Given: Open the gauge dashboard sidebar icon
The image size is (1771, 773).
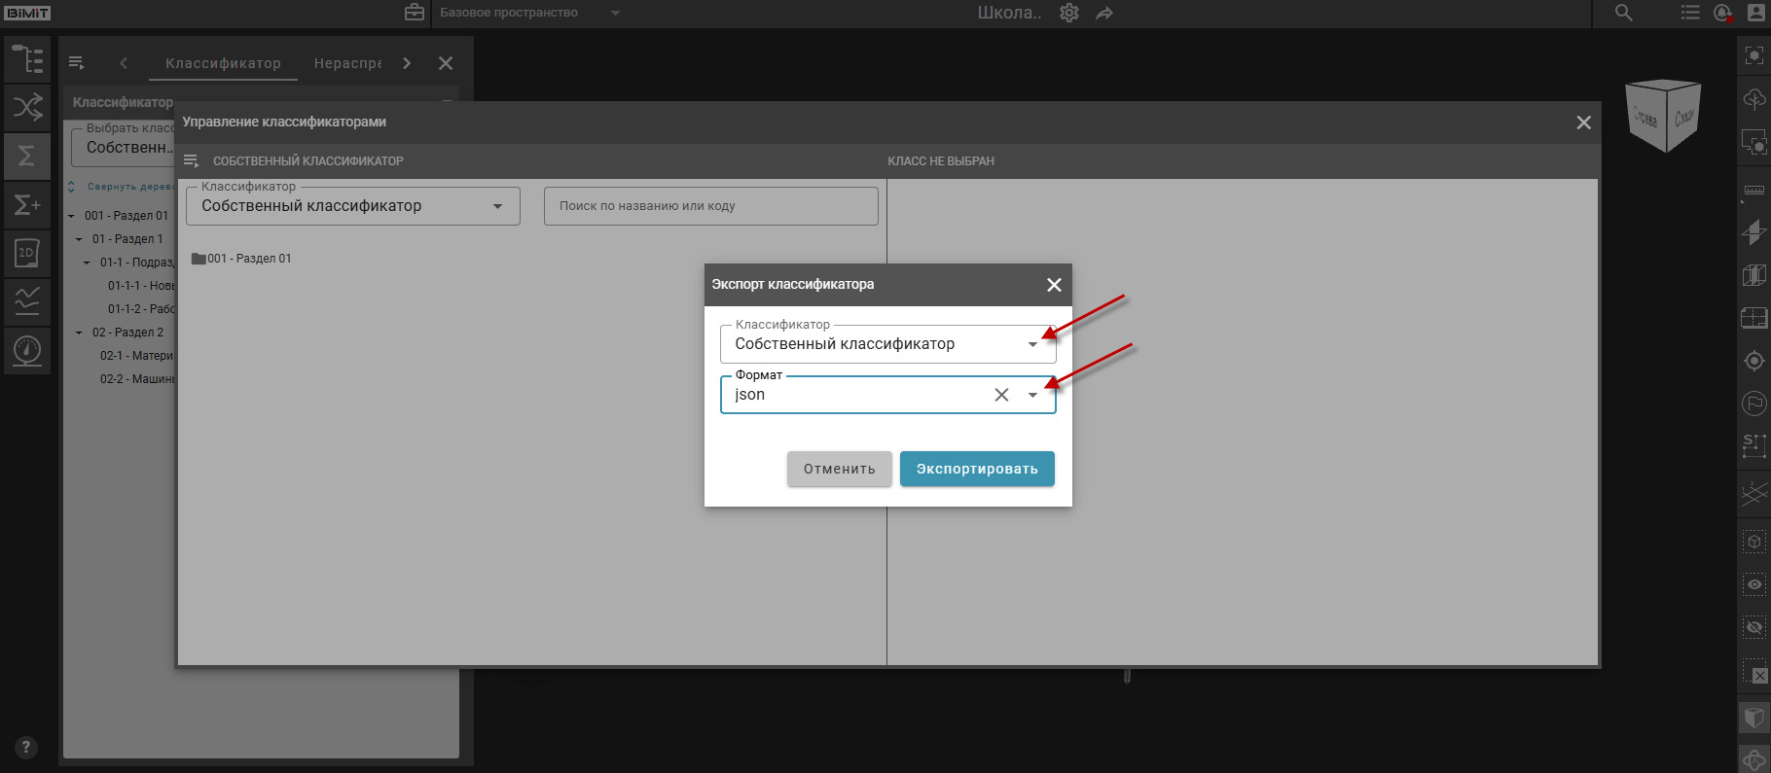Looking at the screenshot, I should click(27, 350).
